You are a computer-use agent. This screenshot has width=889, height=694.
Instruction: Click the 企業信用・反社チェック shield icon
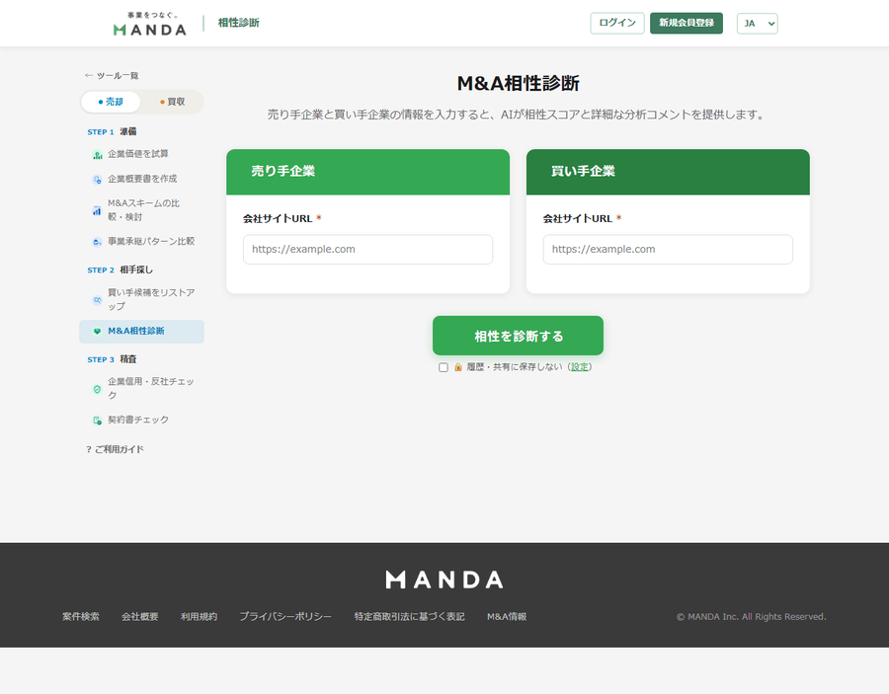[x=97, y=389]
